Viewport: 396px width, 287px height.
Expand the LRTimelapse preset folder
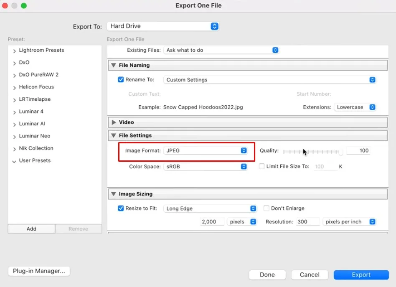14,100
